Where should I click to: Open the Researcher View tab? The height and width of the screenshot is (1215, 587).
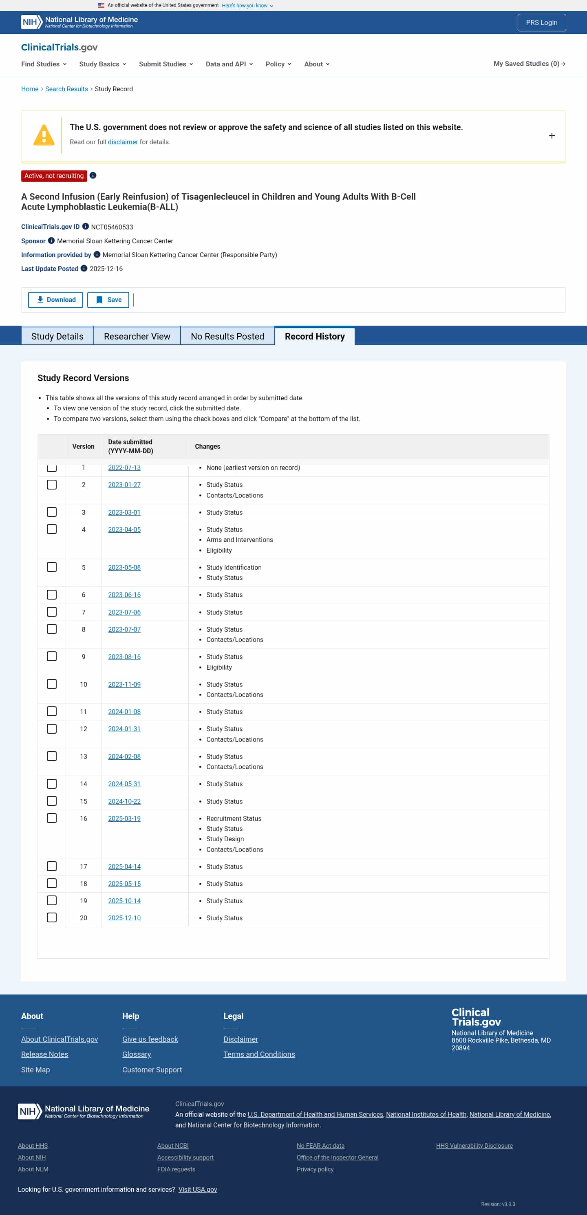(x=137, y=336)
